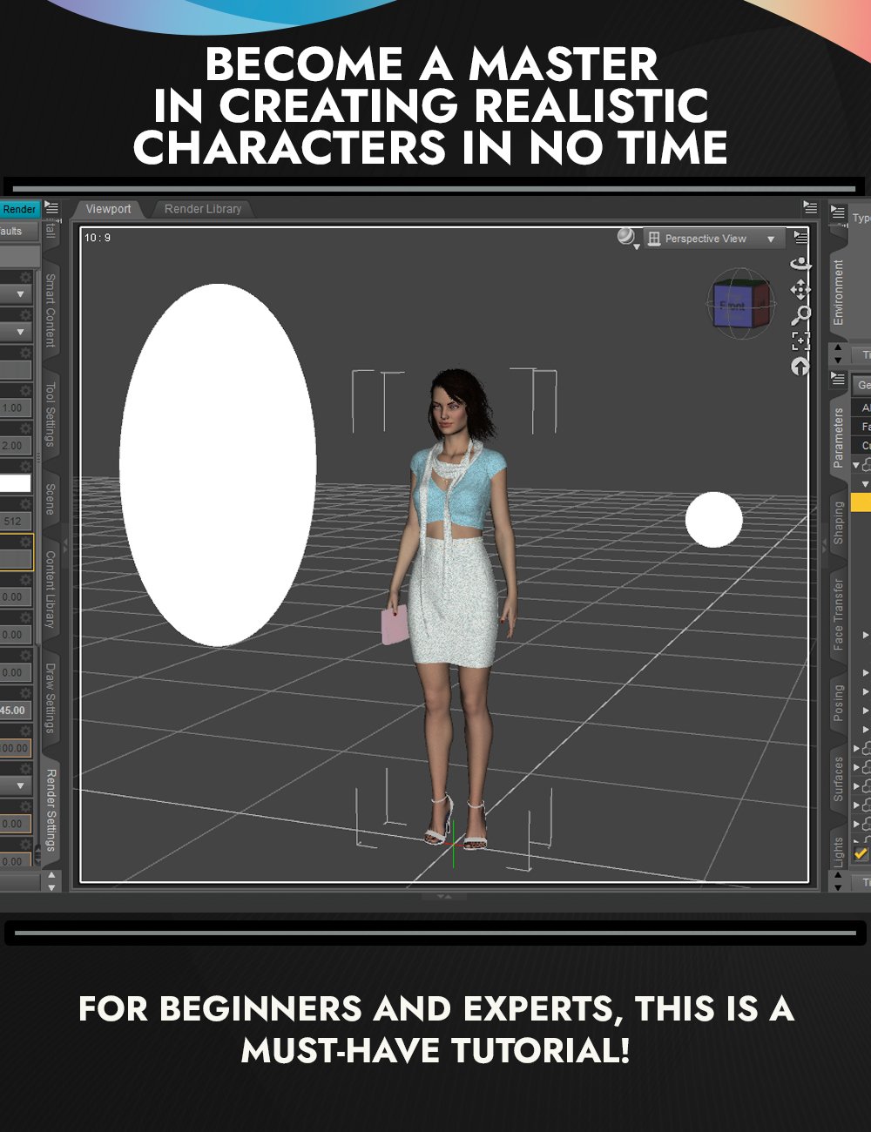Switch to the Render Library tab
This screenshot has width=871, height=1132.
(202, 209)
